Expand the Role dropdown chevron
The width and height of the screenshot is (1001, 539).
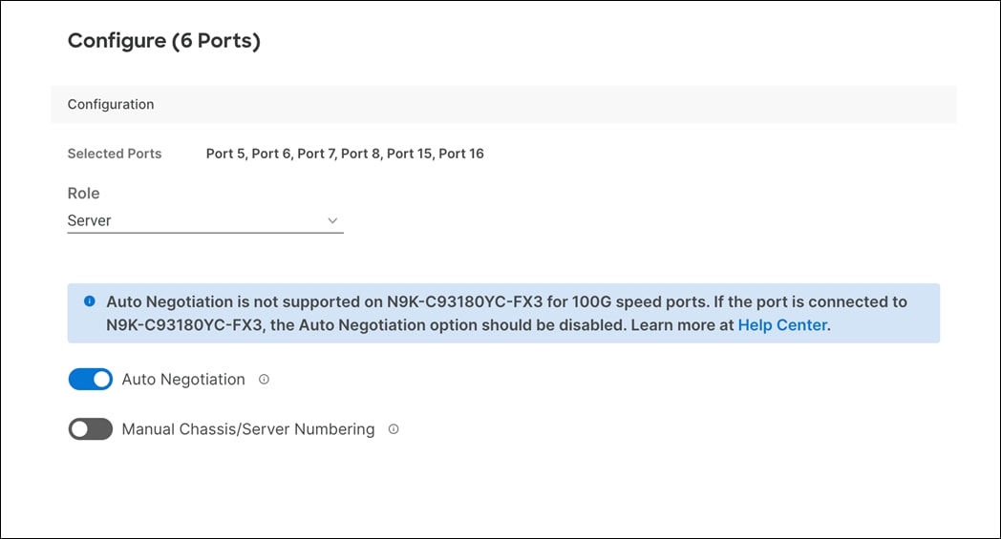(x=332, y=220)
